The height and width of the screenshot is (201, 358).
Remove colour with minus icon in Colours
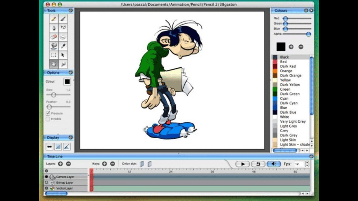coord(301,47)
